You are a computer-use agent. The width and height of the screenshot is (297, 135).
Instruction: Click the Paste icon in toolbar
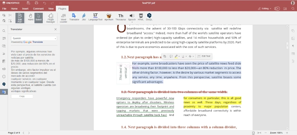(4, 21)
